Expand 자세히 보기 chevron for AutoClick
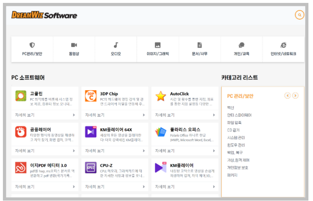This screenshot has height=201, width=313. tap(214, 115)
